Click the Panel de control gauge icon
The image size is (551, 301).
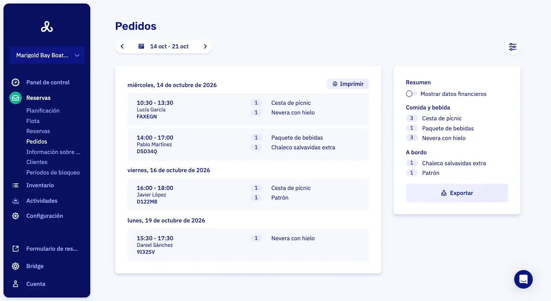click(x=15, y=82)
